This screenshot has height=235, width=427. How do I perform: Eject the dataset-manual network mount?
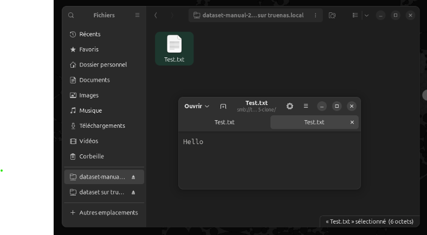click(133, 177)
